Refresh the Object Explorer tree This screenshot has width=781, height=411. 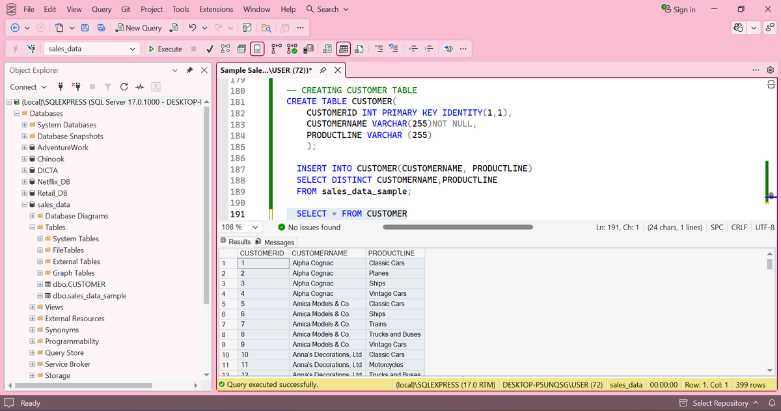point(124,86)
